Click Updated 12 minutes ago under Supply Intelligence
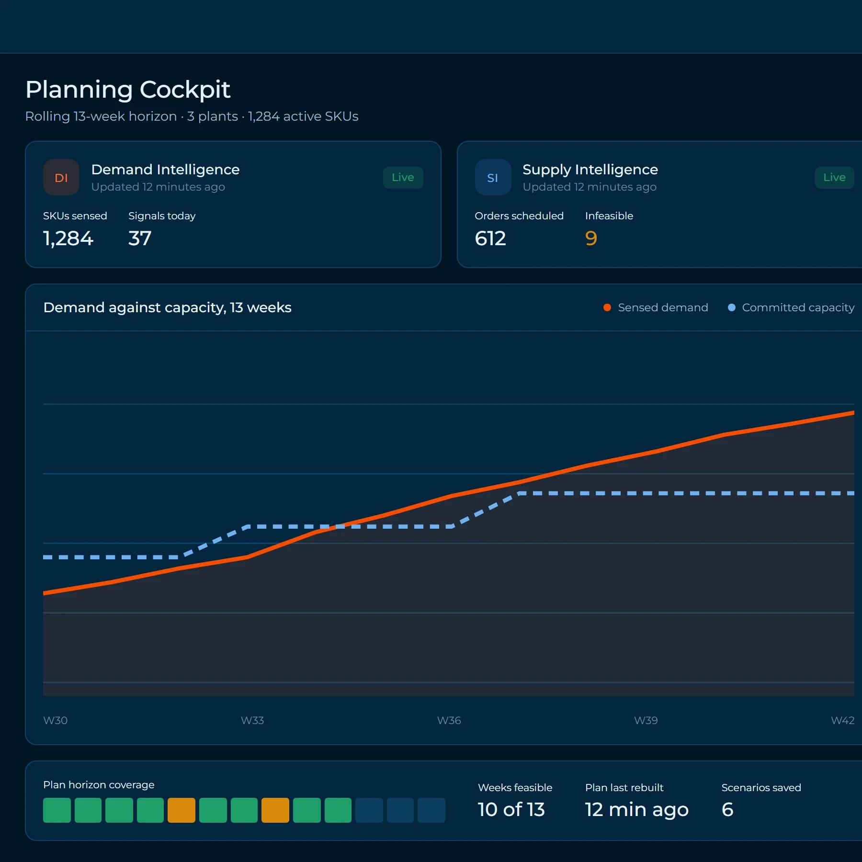Image resolution: width=862 pixels, height=862 pixels. click(x=590, y=187)
